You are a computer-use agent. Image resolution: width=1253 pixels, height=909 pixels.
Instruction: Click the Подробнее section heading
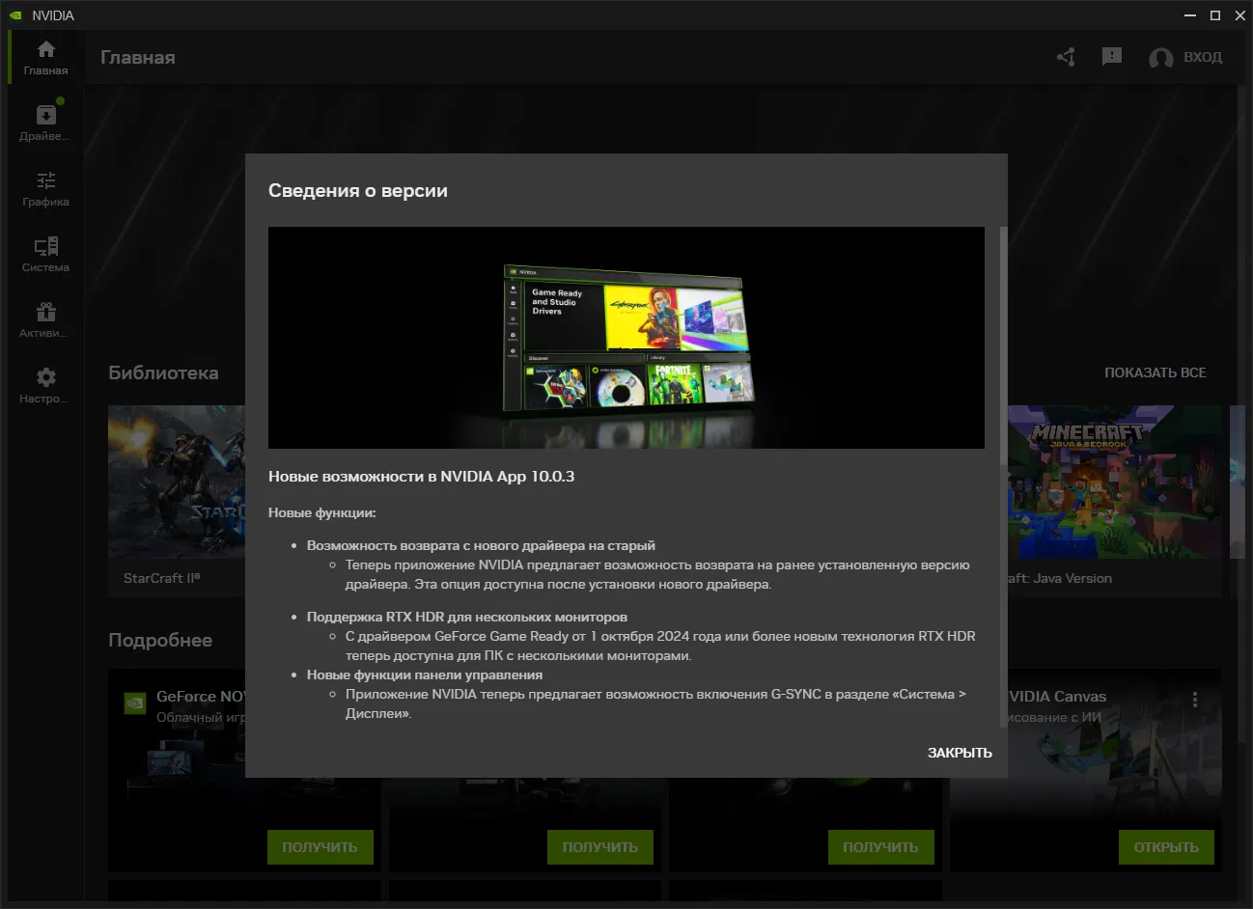pos(160,641)
